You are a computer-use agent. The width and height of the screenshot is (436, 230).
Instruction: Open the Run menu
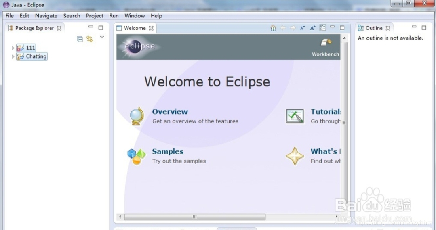click(x=114, y=16)
